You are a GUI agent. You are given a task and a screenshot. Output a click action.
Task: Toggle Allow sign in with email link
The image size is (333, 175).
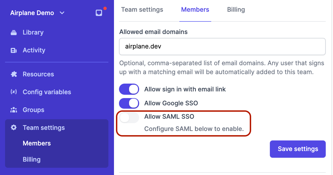click(x=129, y=89)
